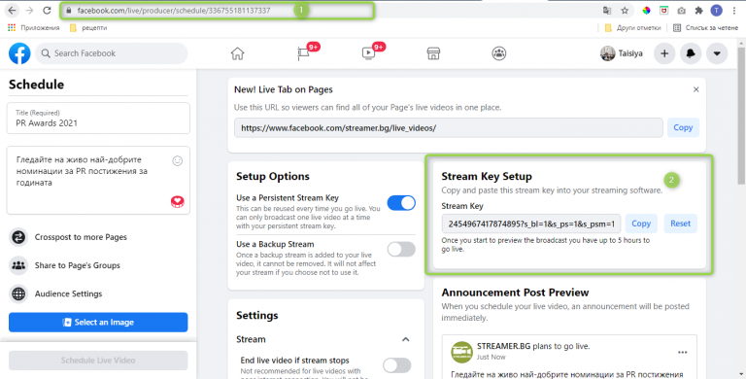The image size is (746, 379).
Task: Open the colorful circle browser extension
Action: tap(646, 11)
